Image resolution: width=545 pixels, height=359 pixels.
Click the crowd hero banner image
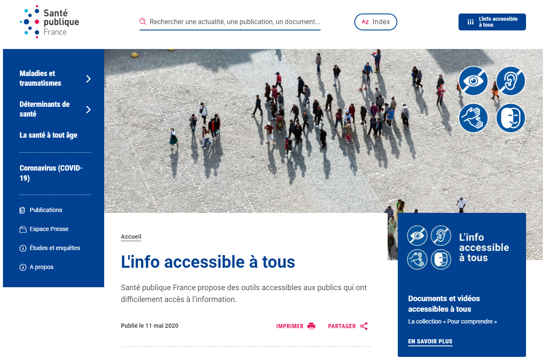click(323, 131)
